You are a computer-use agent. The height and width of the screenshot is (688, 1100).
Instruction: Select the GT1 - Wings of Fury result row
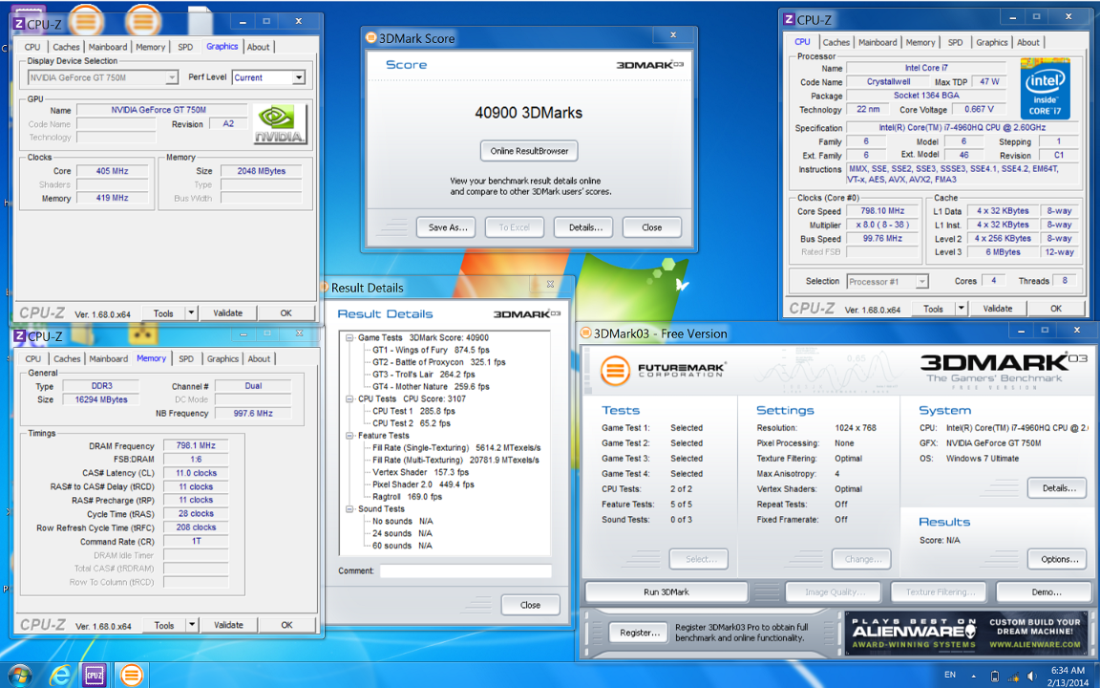tap(431, 350)
